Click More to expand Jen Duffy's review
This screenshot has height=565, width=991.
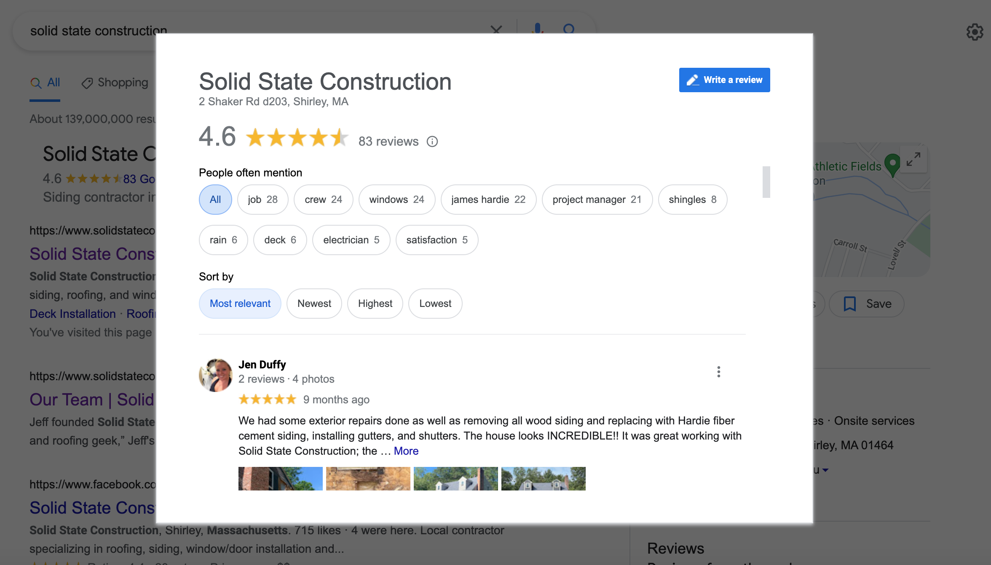[x=406, y=451]
